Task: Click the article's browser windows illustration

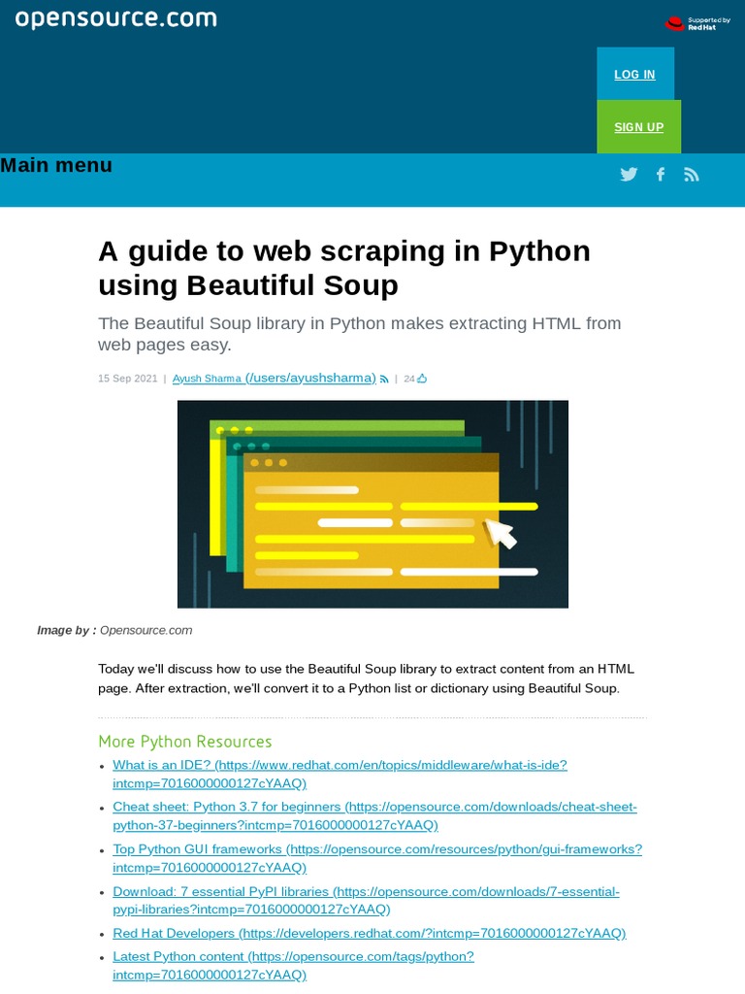Action: tap(372, 504)
